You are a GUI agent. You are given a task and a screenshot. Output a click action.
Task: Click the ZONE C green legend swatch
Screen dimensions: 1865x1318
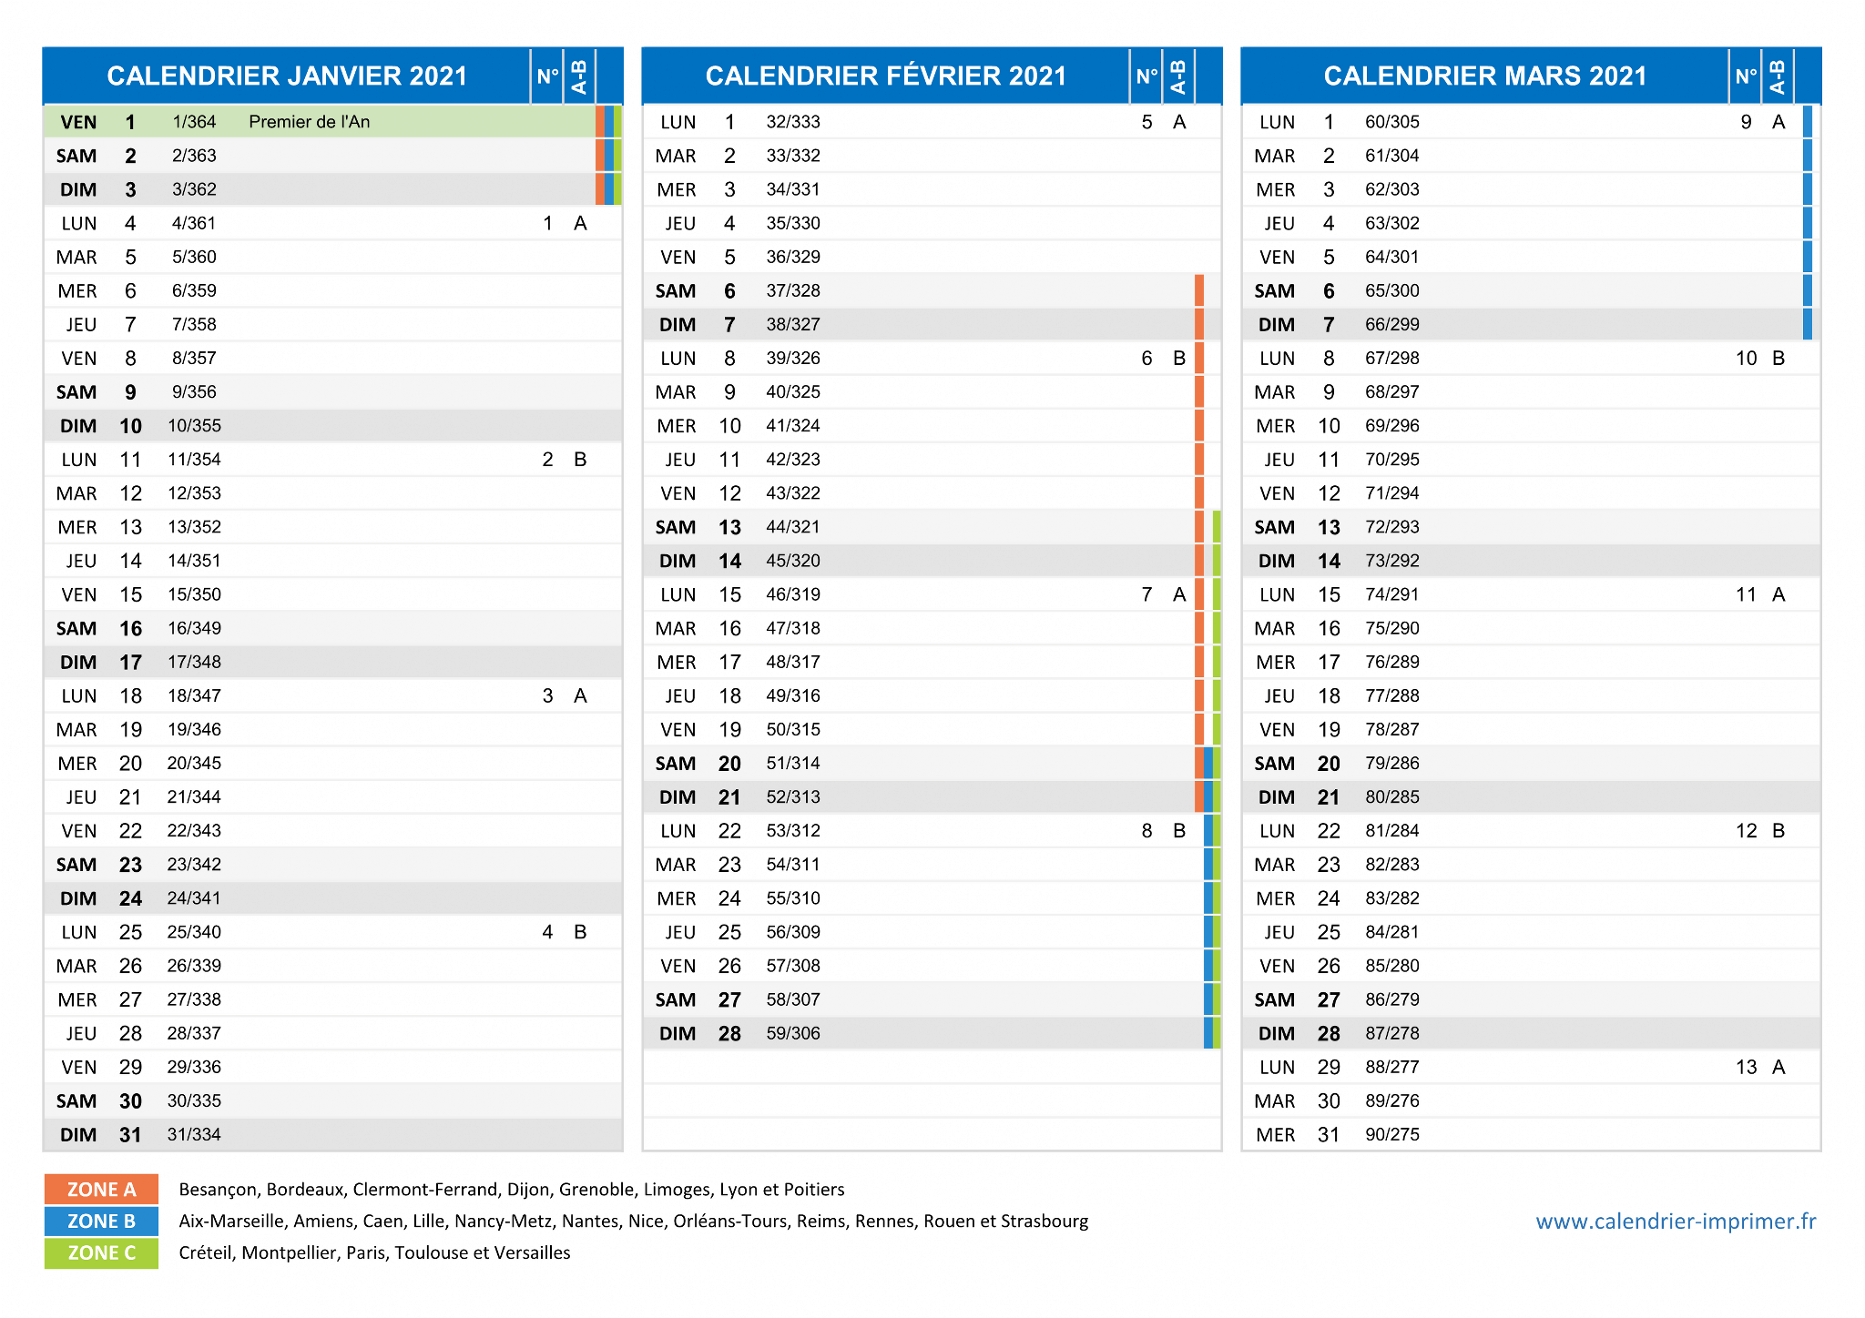tap(101, 1253)
